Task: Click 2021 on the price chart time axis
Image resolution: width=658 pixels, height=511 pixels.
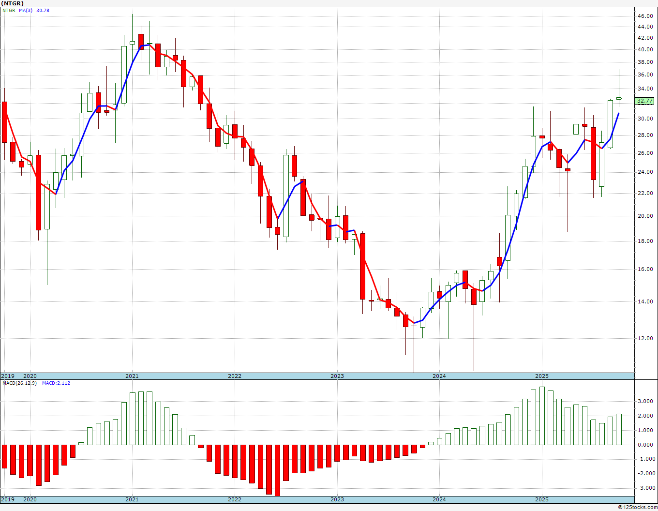Action: click(x=132, y=376)
